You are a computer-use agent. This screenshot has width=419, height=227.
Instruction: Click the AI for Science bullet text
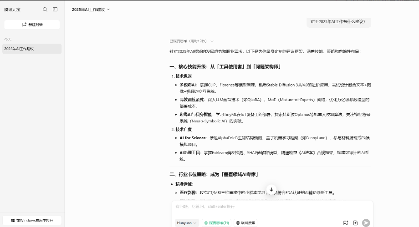coord(275,141)
